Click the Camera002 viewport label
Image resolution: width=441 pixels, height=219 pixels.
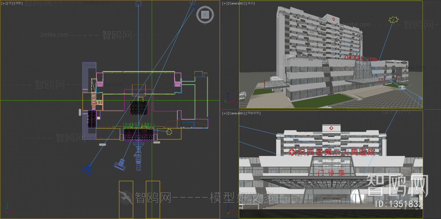click(x=236, y=3)
